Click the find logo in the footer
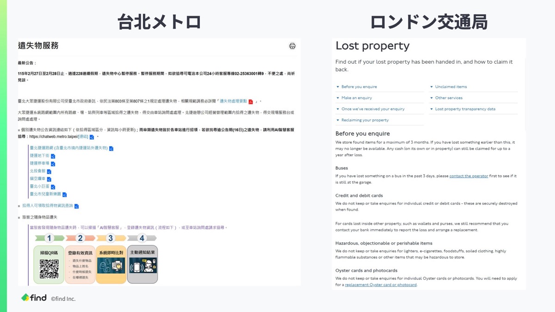Viewport: 555px width, 312px height. [x=34, y=298]
